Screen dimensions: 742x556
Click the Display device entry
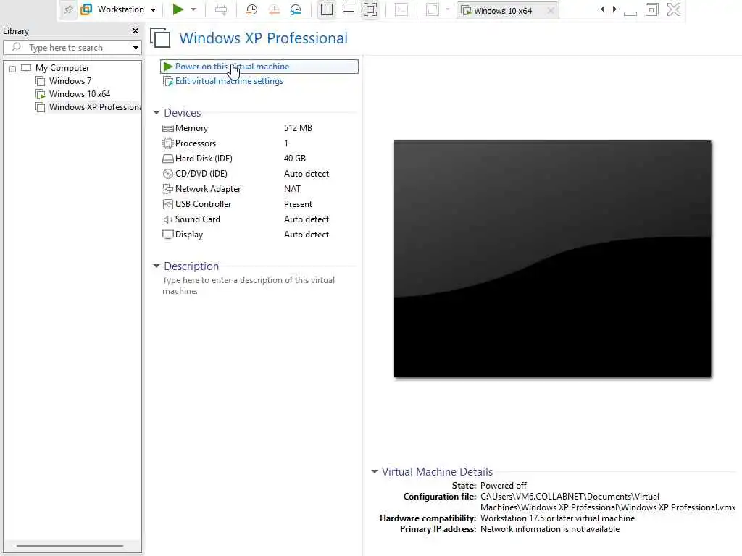pyautogui.click(x=189, y=235)
